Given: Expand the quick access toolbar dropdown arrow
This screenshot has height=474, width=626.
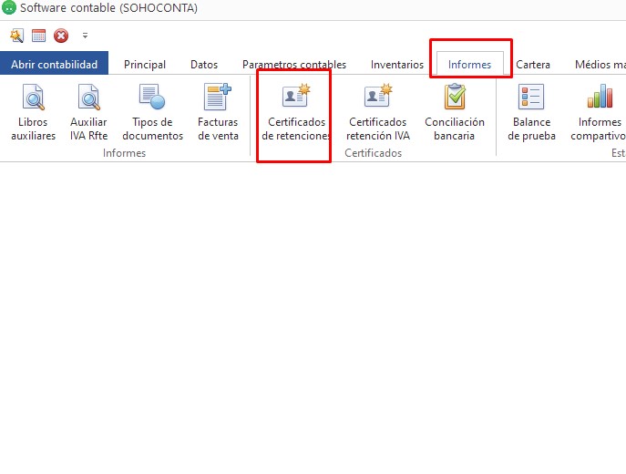Looking at the screenshot, I should (x=85, y=36).
